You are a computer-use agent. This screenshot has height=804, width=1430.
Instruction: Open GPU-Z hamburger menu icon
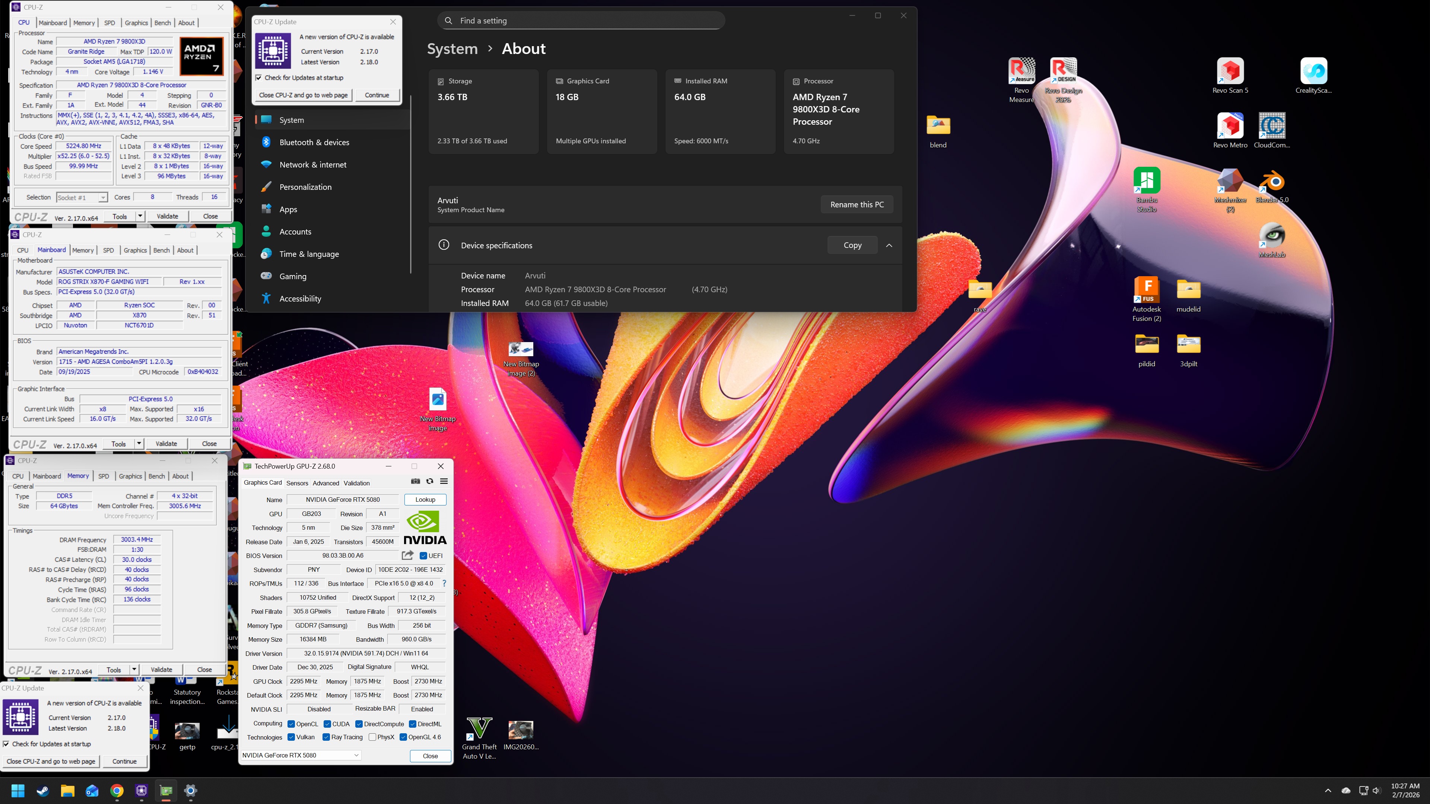pos(444,482)
